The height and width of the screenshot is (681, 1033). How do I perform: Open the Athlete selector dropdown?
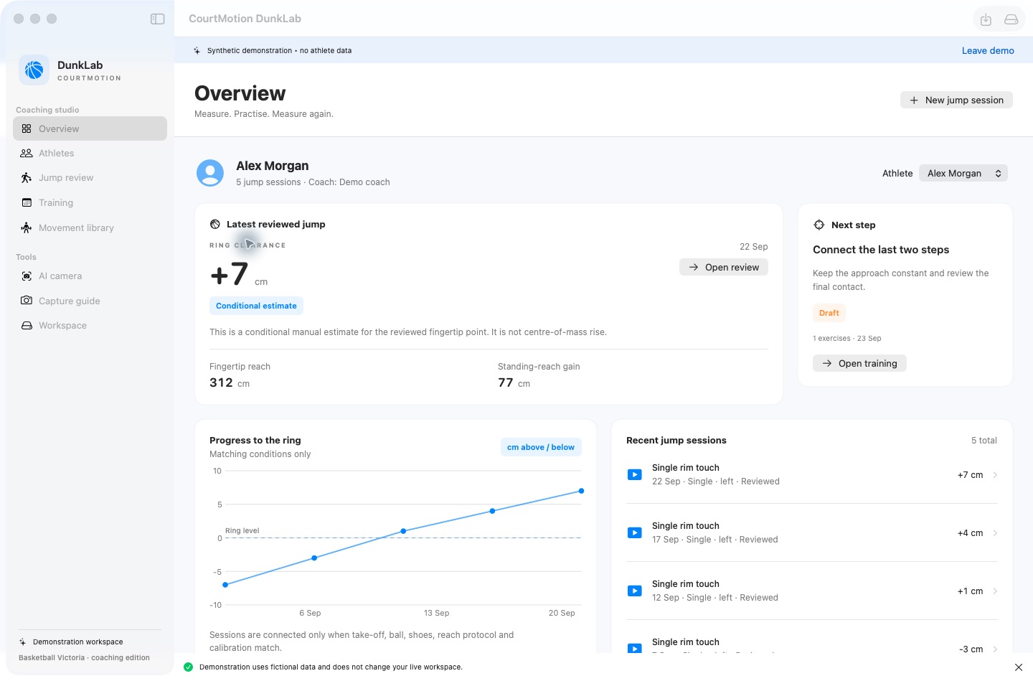click(x=963, y=173)
